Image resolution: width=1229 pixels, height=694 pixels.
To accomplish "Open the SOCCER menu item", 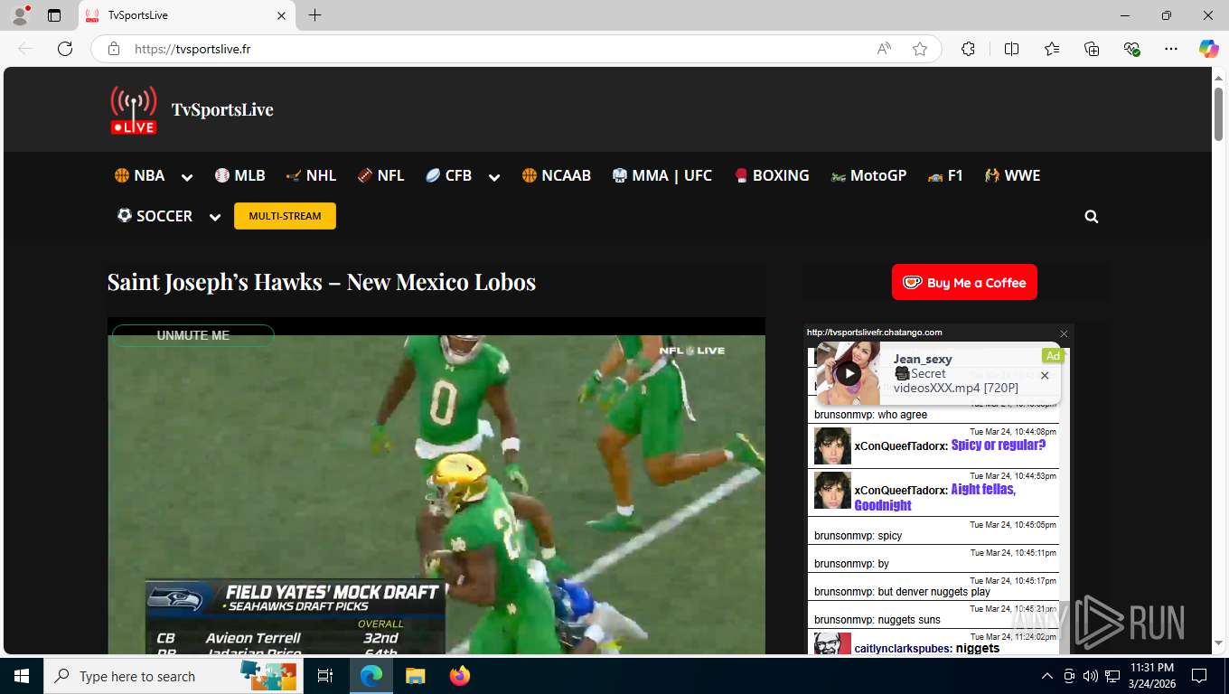I will [155, 216].
